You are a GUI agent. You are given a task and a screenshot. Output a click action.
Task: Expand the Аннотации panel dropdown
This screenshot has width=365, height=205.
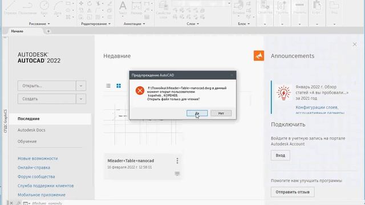pyautogui.click(x=135, y=24)
